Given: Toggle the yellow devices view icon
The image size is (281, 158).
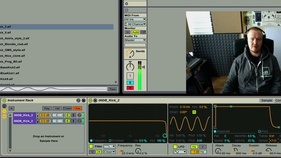Looking at the screenshot, I should coord(4,116).
